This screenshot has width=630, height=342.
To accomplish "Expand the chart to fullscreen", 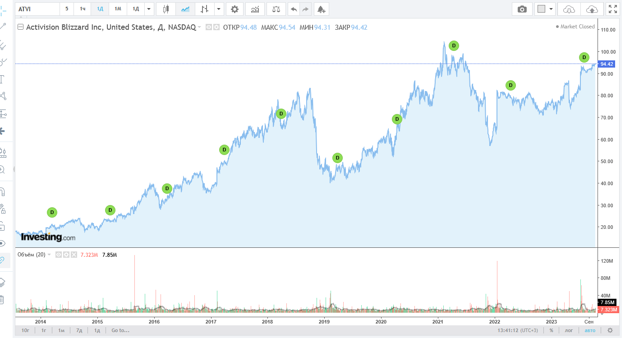I will click(613, 9).
